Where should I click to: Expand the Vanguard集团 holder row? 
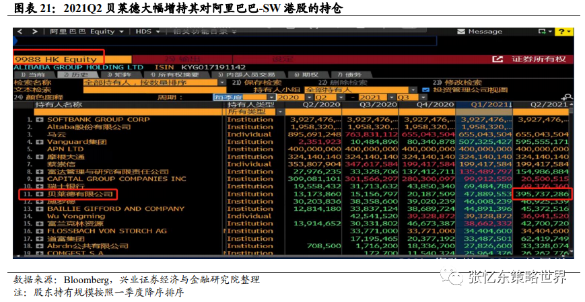(40, 142)
